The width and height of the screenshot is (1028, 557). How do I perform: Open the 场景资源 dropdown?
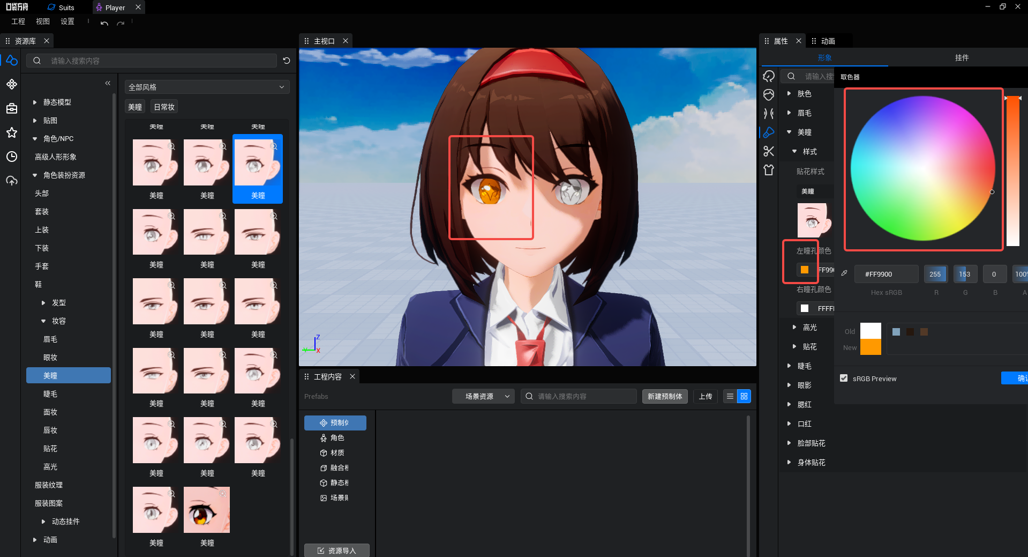(x=483, y=396)
